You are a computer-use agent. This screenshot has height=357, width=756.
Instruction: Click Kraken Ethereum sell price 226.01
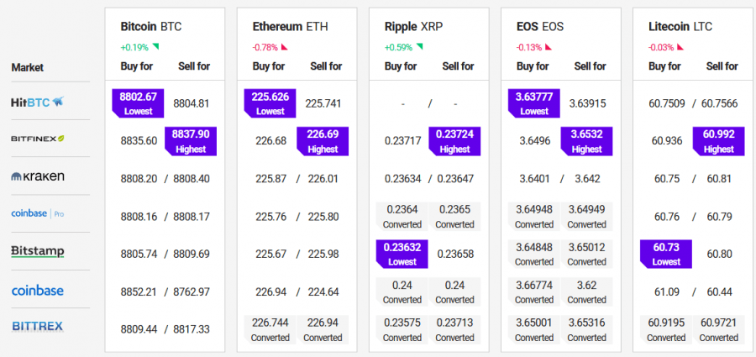[324, 179]
